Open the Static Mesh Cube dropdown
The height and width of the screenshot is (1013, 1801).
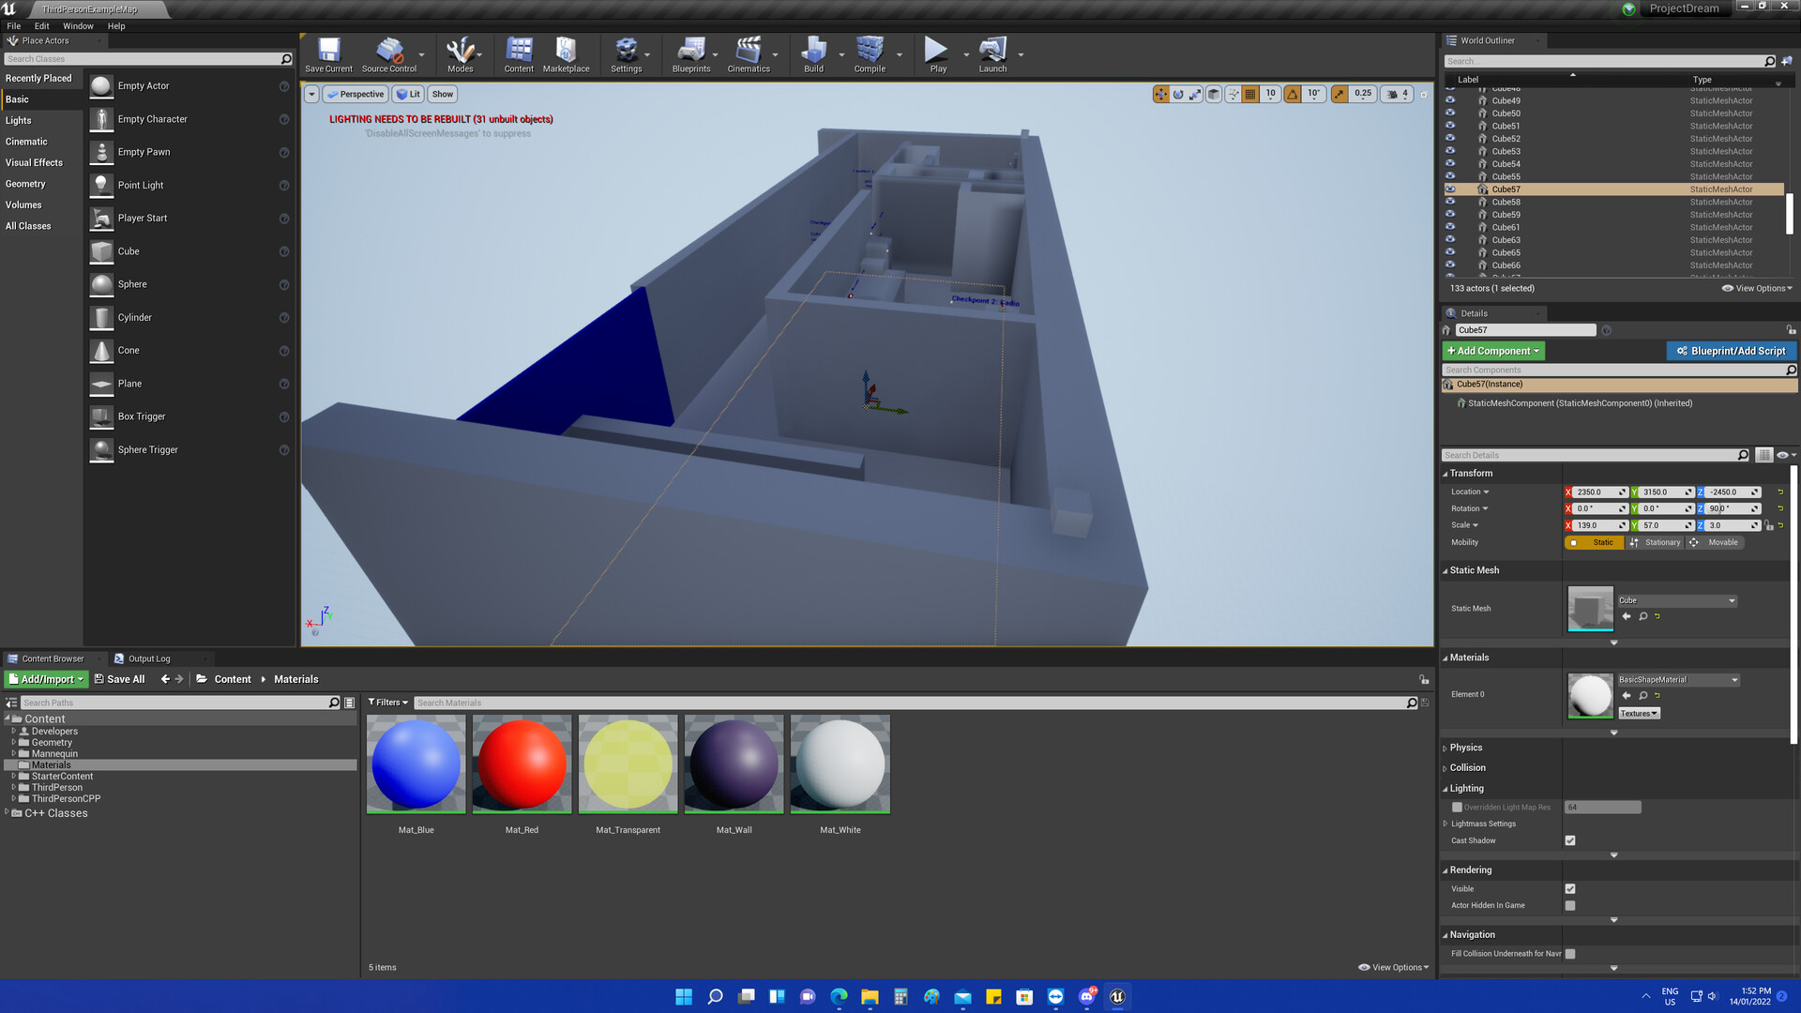(1676, 600)
